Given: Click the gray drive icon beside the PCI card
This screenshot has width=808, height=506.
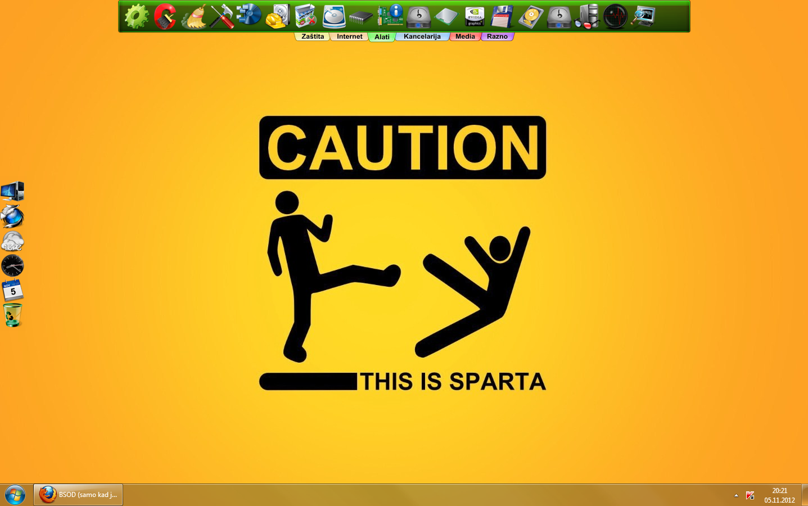Looking at the screenshot, I should [418, 16].
